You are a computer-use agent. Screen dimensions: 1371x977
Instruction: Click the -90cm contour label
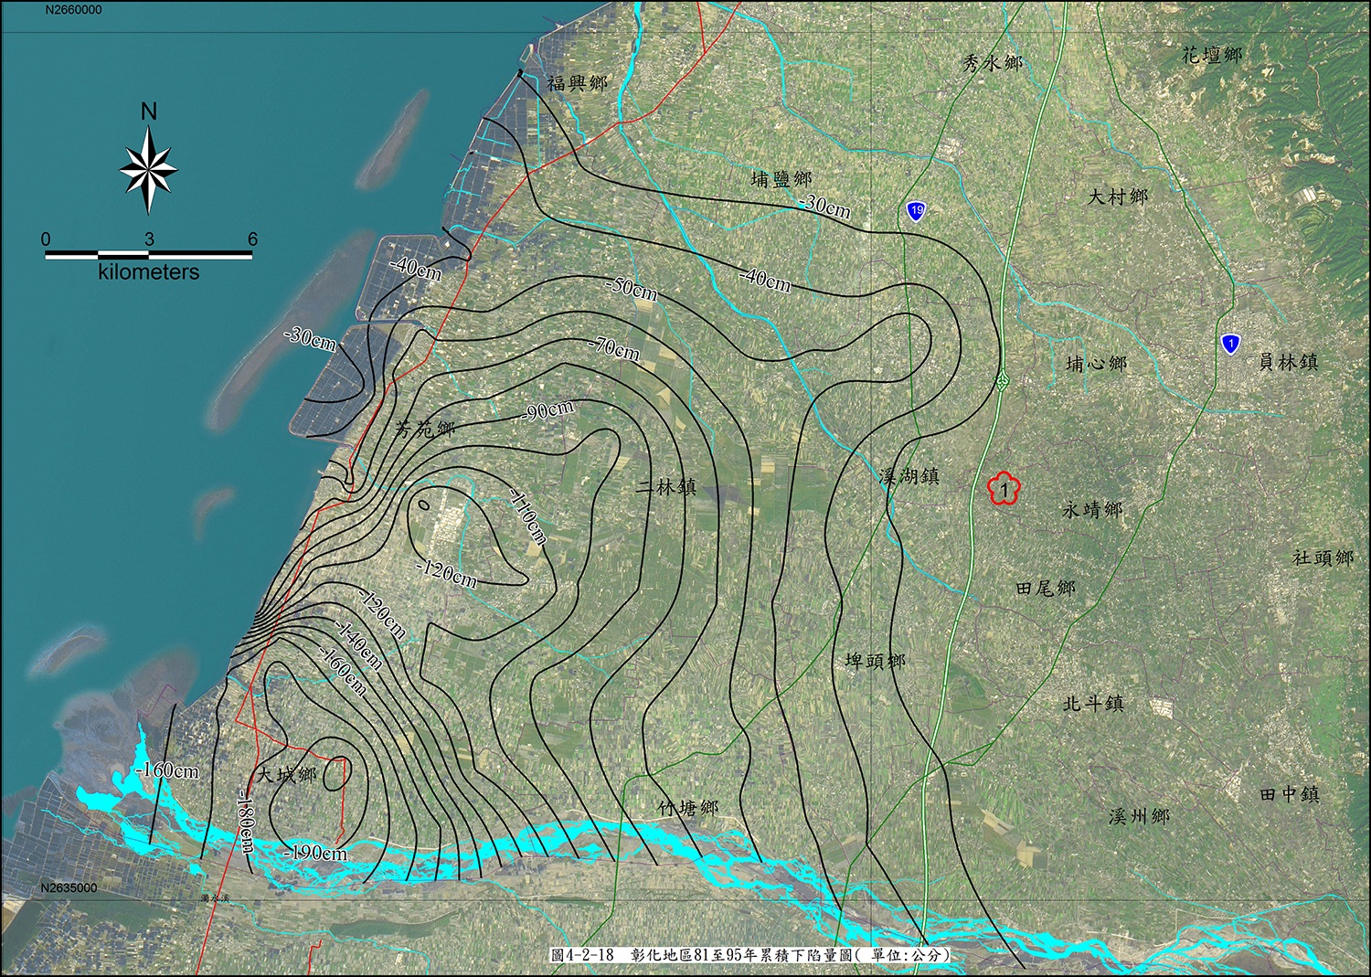pyautogui.click(x=548, y=411)
